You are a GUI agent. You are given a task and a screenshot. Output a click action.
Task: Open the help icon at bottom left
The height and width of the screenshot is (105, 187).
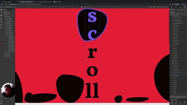click(x=1, y=104)
